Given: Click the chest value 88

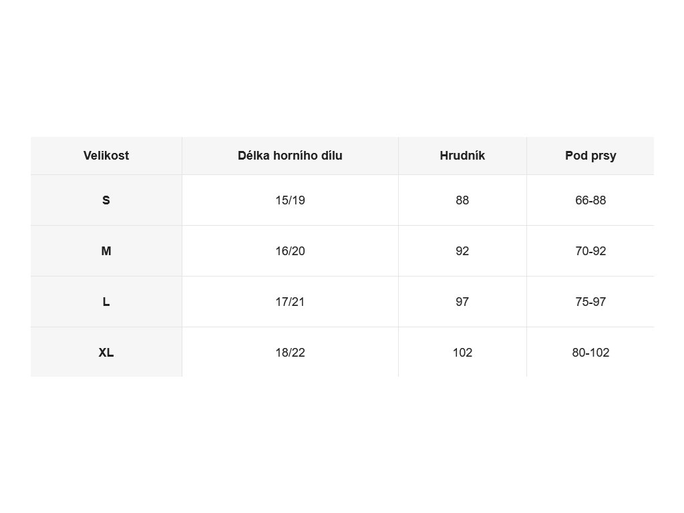Looking at the screenshot, I should [x=462, y=200].
